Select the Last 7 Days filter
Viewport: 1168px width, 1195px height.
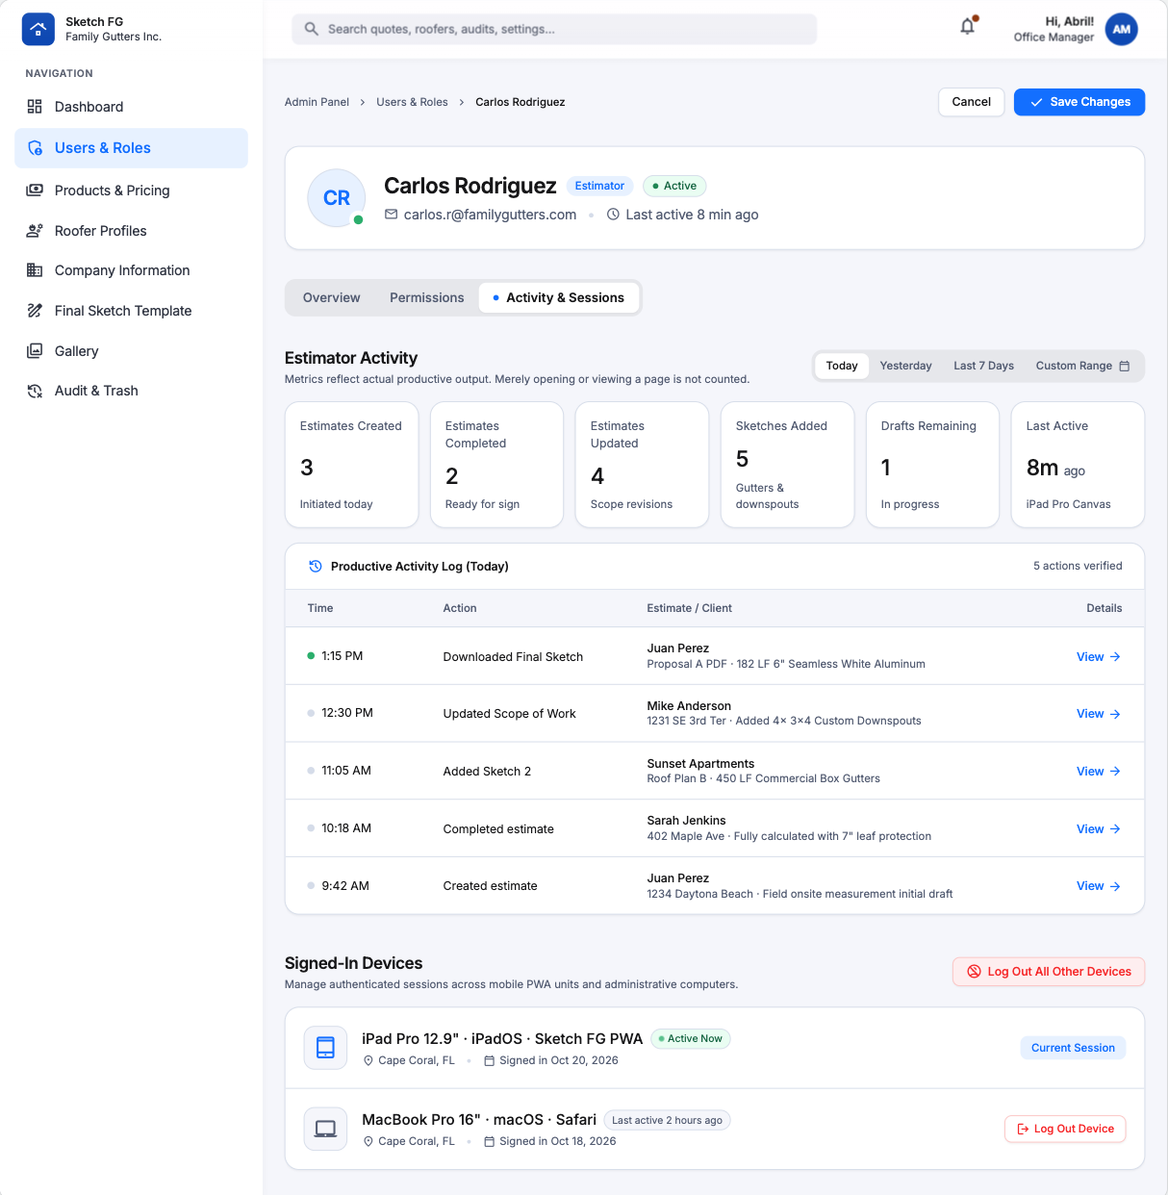983,366
